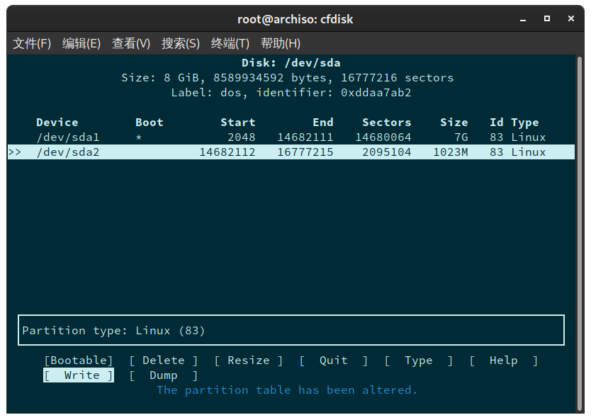Open the 查看(V) menu
Image resolution: width=591 pixels, height=420 pixels.
(130, 43)
